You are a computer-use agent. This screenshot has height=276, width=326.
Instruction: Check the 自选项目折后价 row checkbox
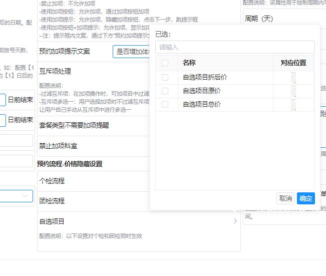tap(165, 78)
